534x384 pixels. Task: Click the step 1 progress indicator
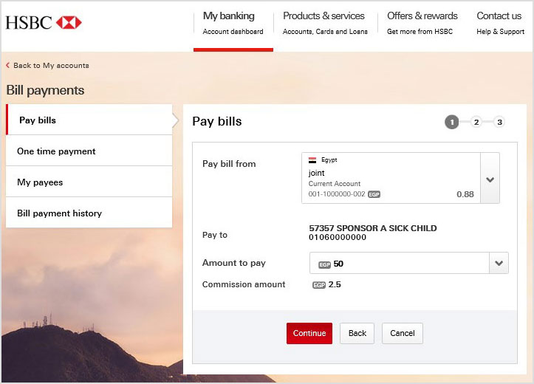click(x=451, y=122)
